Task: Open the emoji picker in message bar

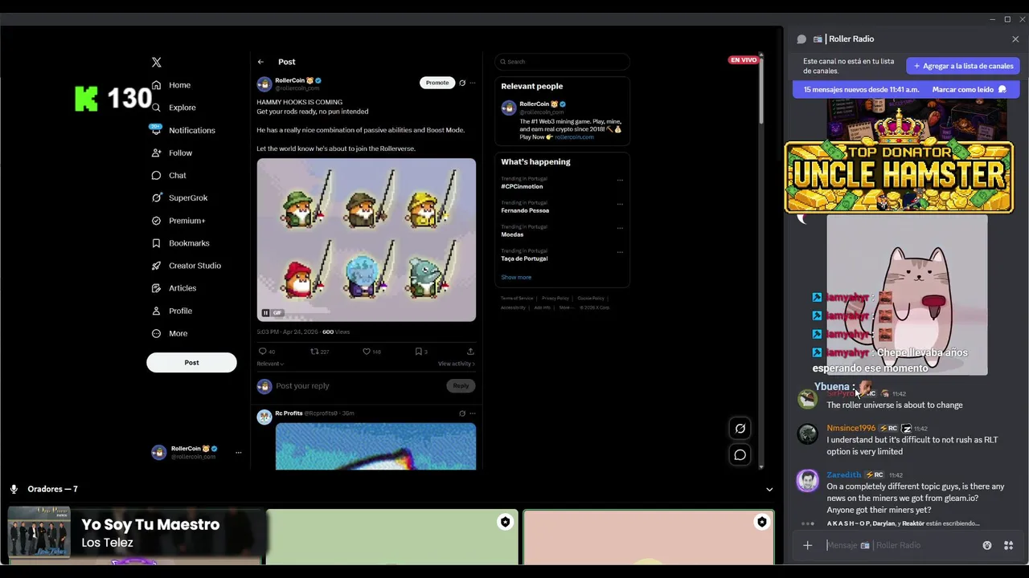Action: tap(987, 545)
